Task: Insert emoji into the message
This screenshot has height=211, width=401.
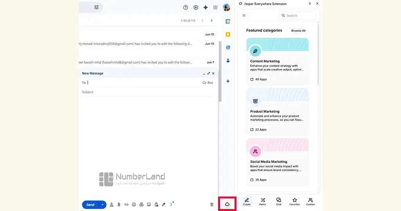Action: [x=134, y=205]
